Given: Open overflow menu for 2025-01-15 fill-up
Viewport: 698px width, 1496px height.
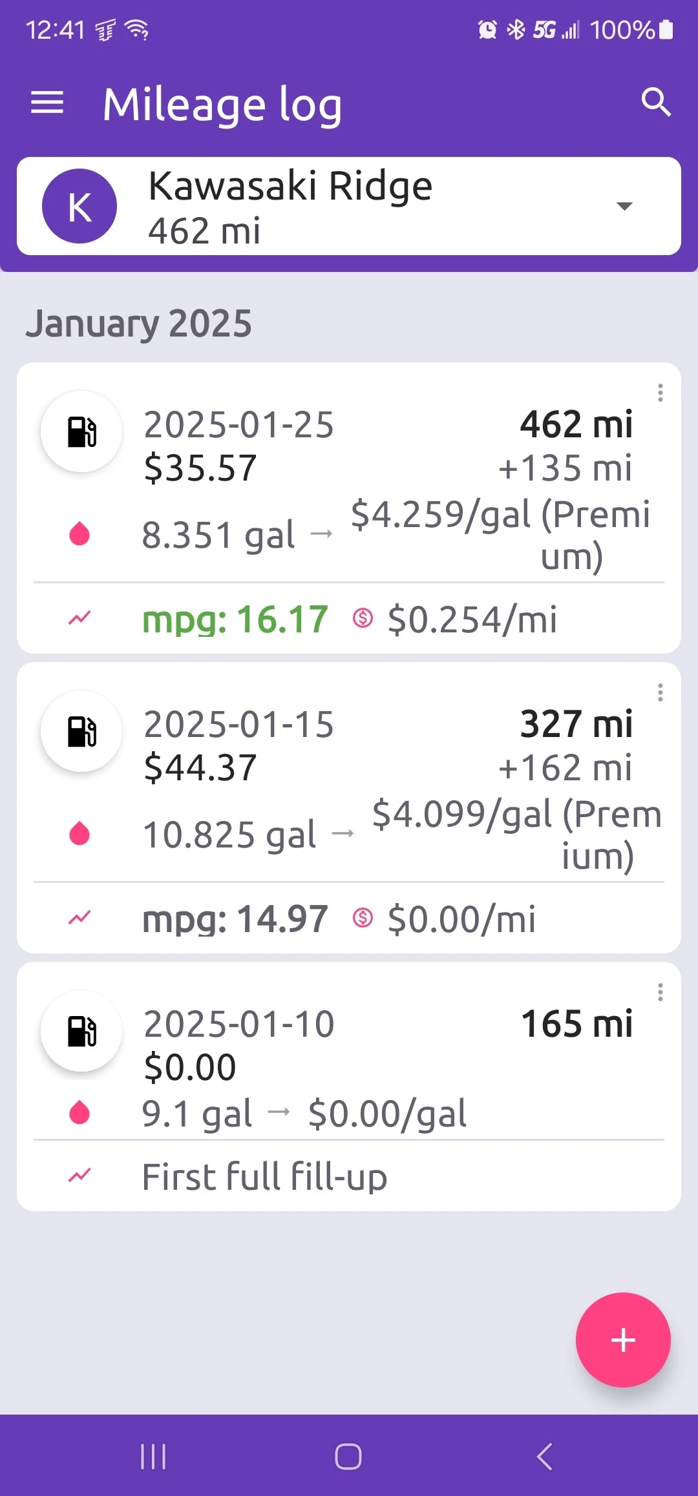Looking at the screenshot, I should pyautogui.click(x=660, y=692).
